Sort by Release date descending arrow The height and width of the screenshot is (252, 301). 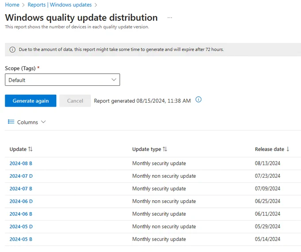tap(288, 149)
